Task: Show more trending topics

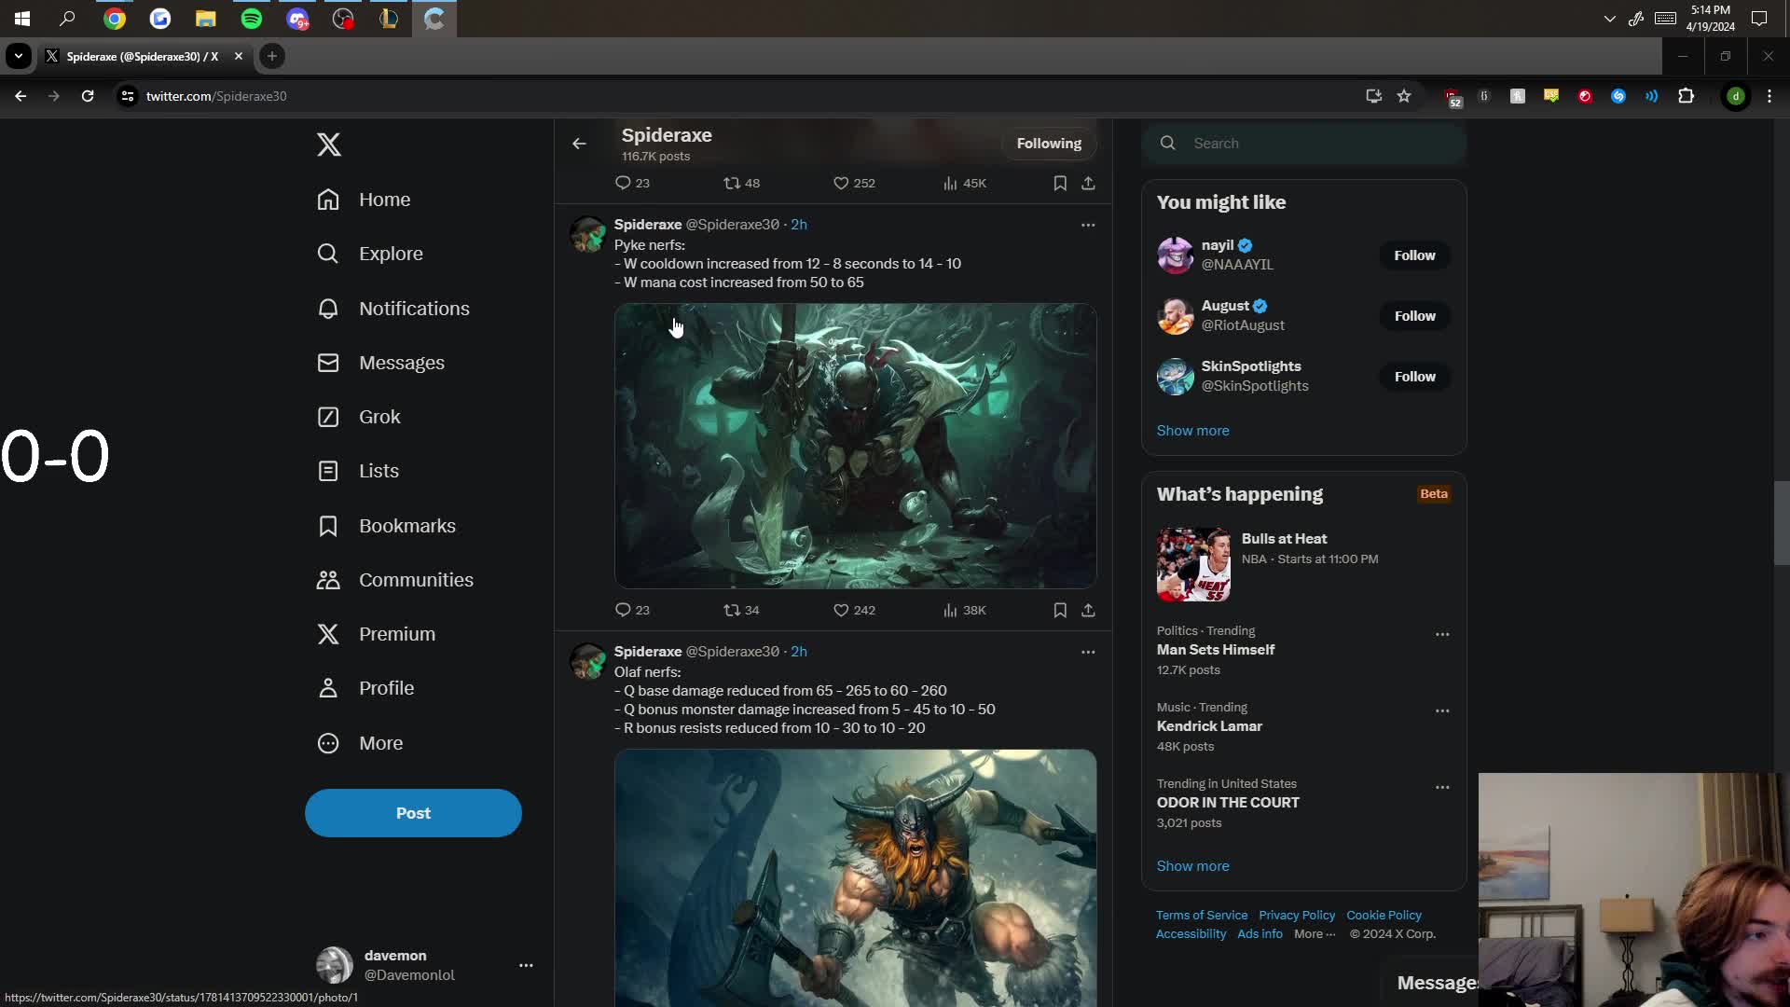Action: 1192,866
